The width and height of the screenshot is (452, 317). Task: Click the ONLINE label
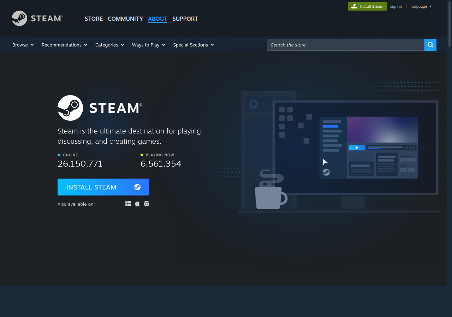point(70,155)
